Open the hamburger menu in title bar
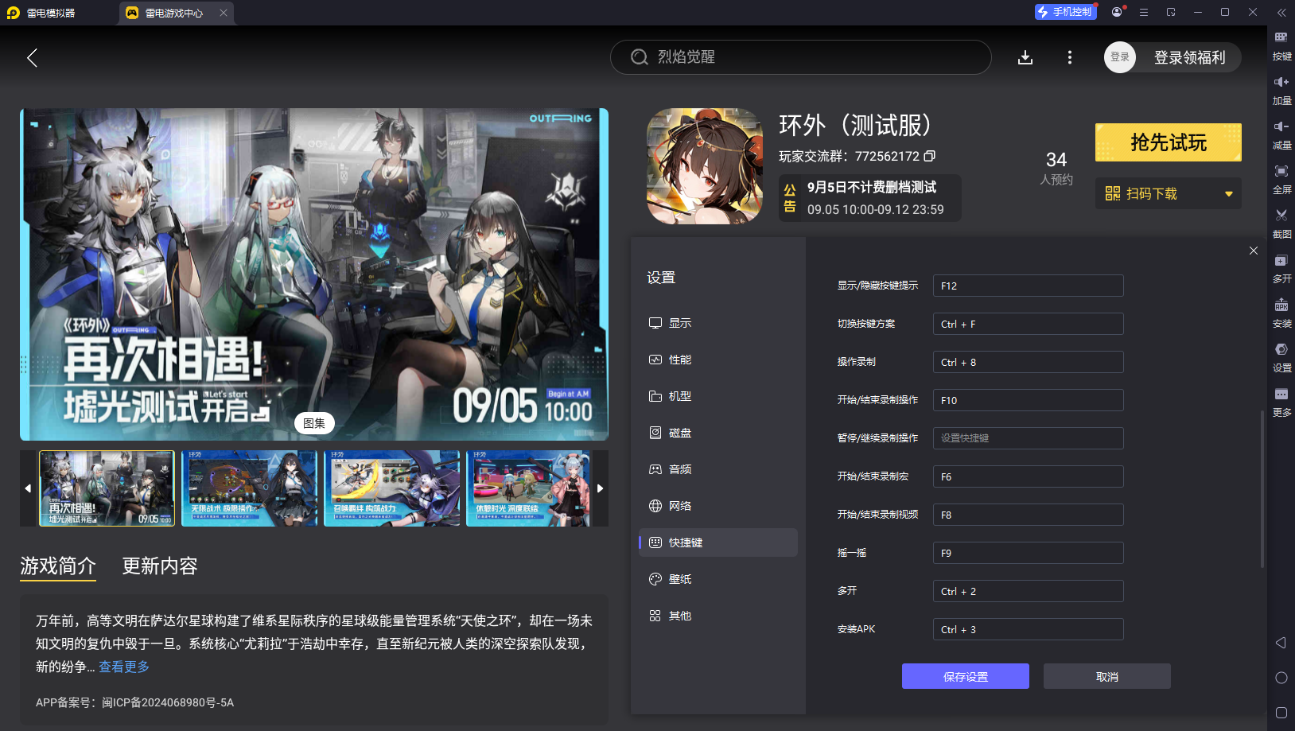 click(1144, 12)
